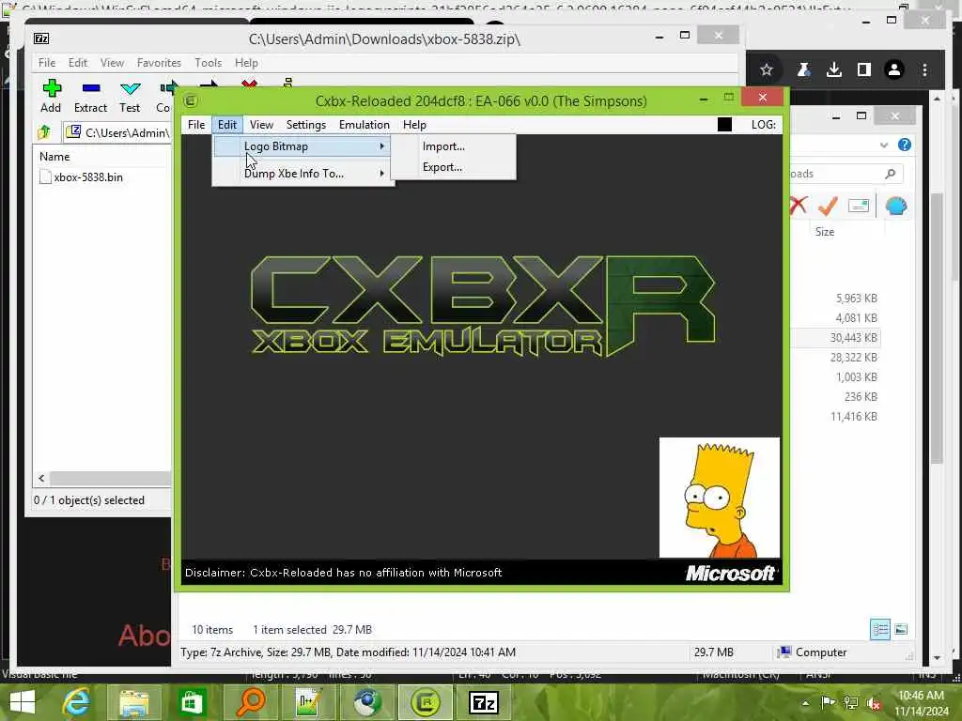
Task: Open browser three-dot menu
Action: coord(924,69)
